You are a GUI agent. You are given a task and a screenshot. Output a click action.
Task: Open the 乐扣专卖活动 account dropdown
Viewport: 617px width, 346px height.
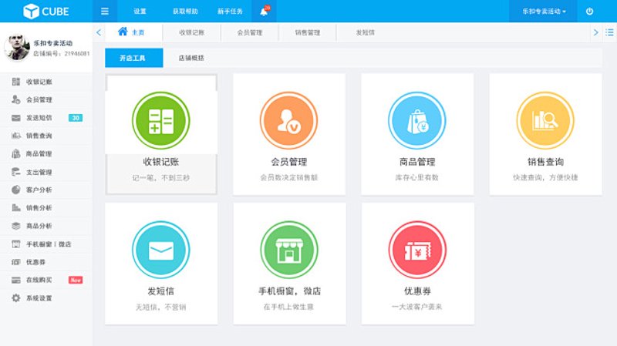544,12
